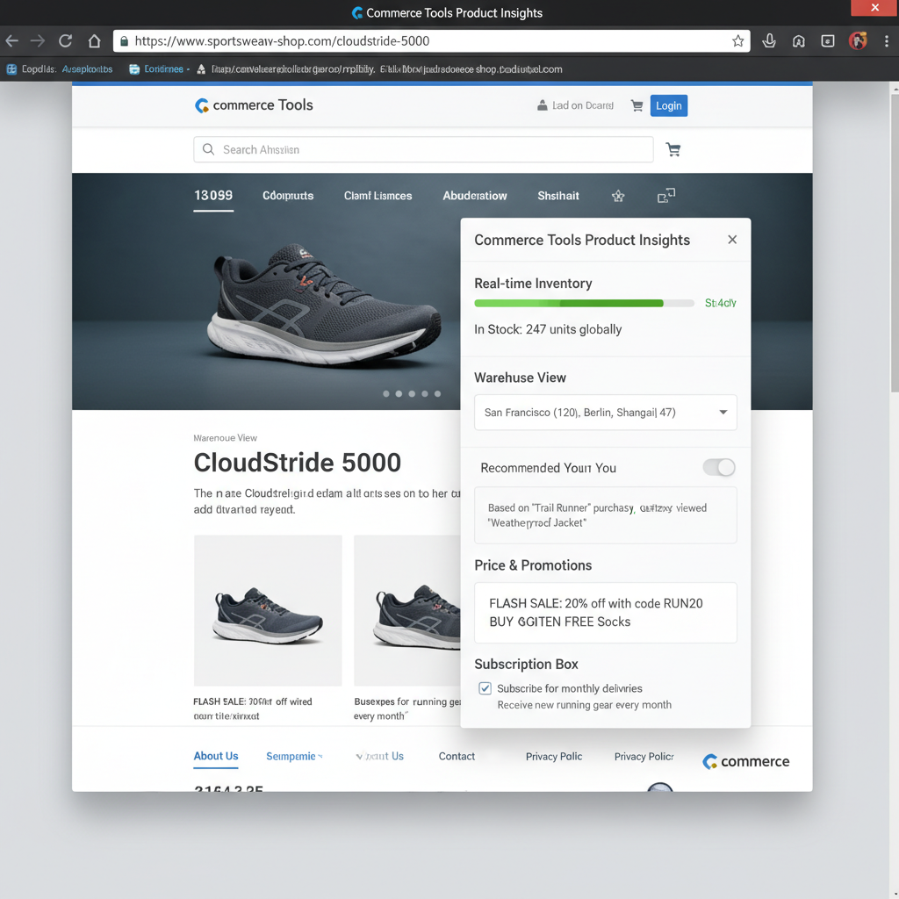The height and width of the screenshot is (899, 899).
Task: Click the star favorites icon in the hero navigation
Action: (x=617, y=196)
